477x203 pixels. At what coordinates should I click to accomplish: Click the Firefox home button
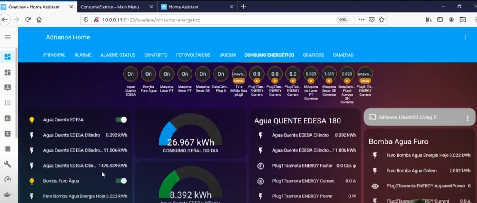coord(39,20)
